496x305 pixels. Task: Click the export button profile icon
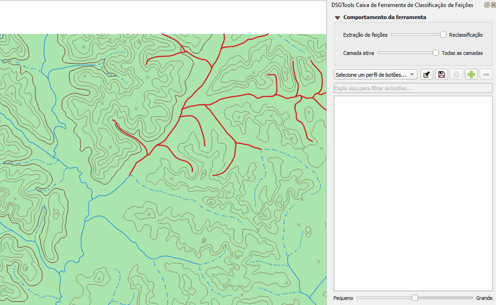[426, 75]
